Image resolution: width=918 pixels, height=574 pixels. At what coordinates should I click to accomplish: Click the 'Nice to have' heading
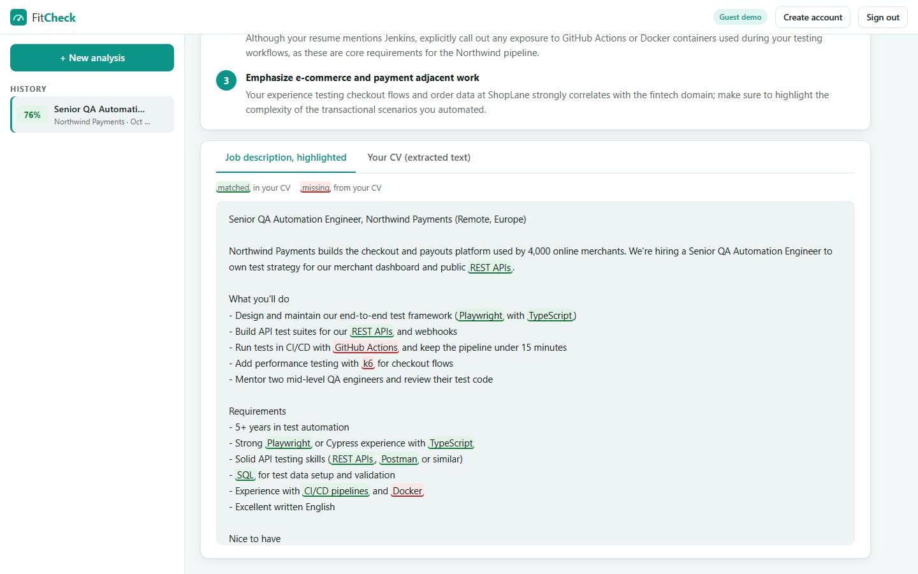coord(255,539)
